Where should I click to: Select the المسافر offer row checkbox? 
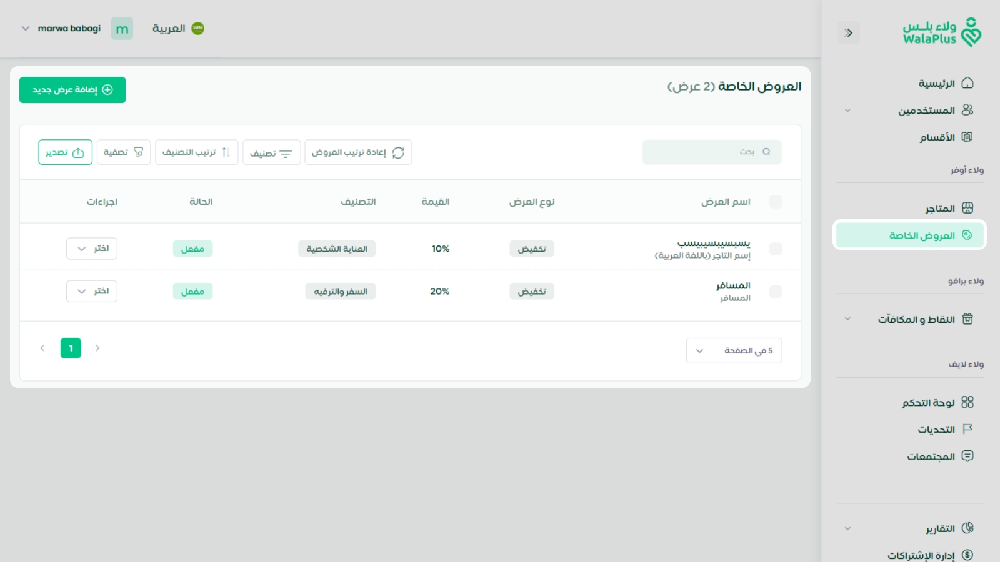tap(776, 292)
